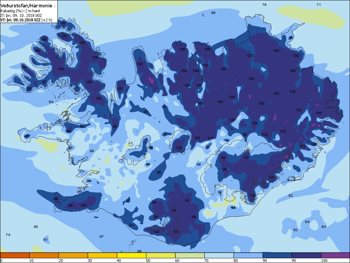Image resolution: width=350 pixels, height=263 pixels.
Task: Click the humidity value 91 on the map
Action: [233, 207]
